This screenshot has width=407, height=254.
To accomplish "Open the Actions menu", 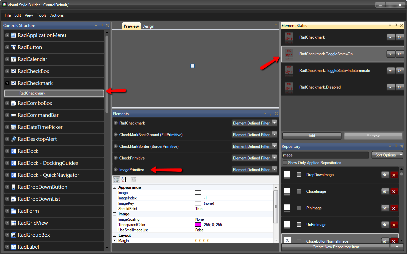I will coord(57,15).
